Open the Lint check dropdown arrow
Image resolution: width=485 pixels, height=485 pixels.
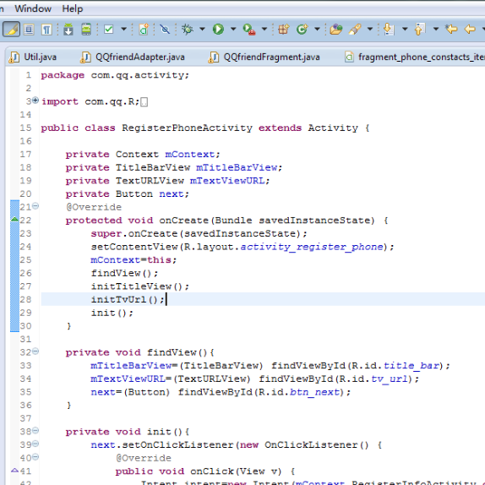[x=123, y=29]
